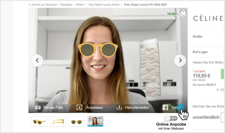Click the Anpassen portrait-frame icon
225x133 pixels.
click(x=79, y=108)
